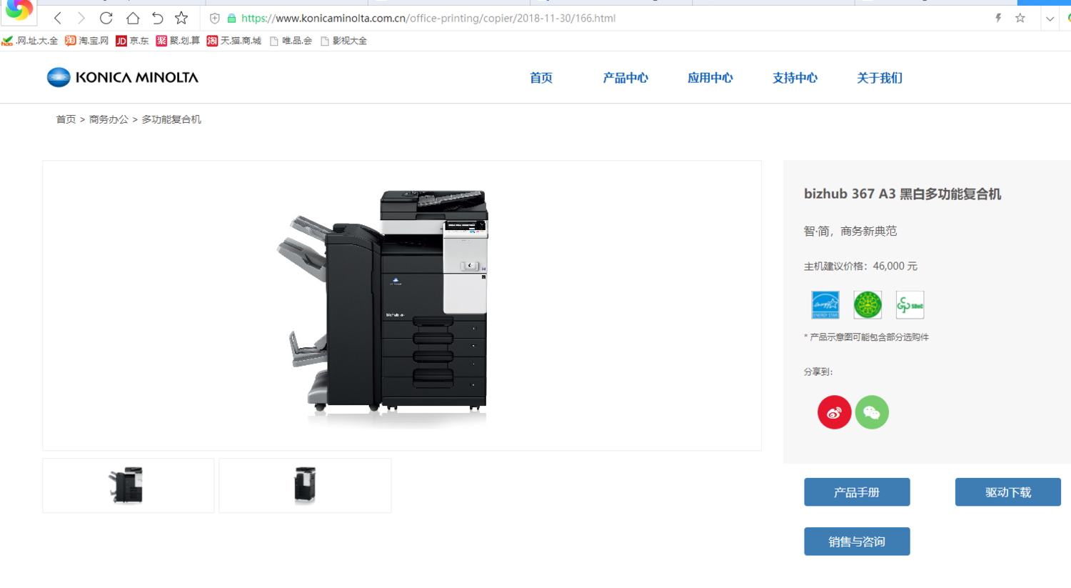Expand the address bar dropdown chevron
1071x588 pixels.
point(1050,19)
